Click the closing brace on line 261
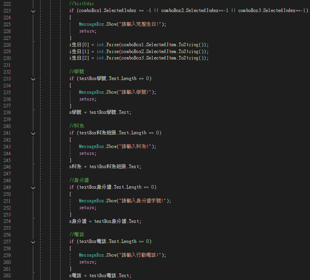310x280 pixels. pyautogui.click(x=70, y=269)
